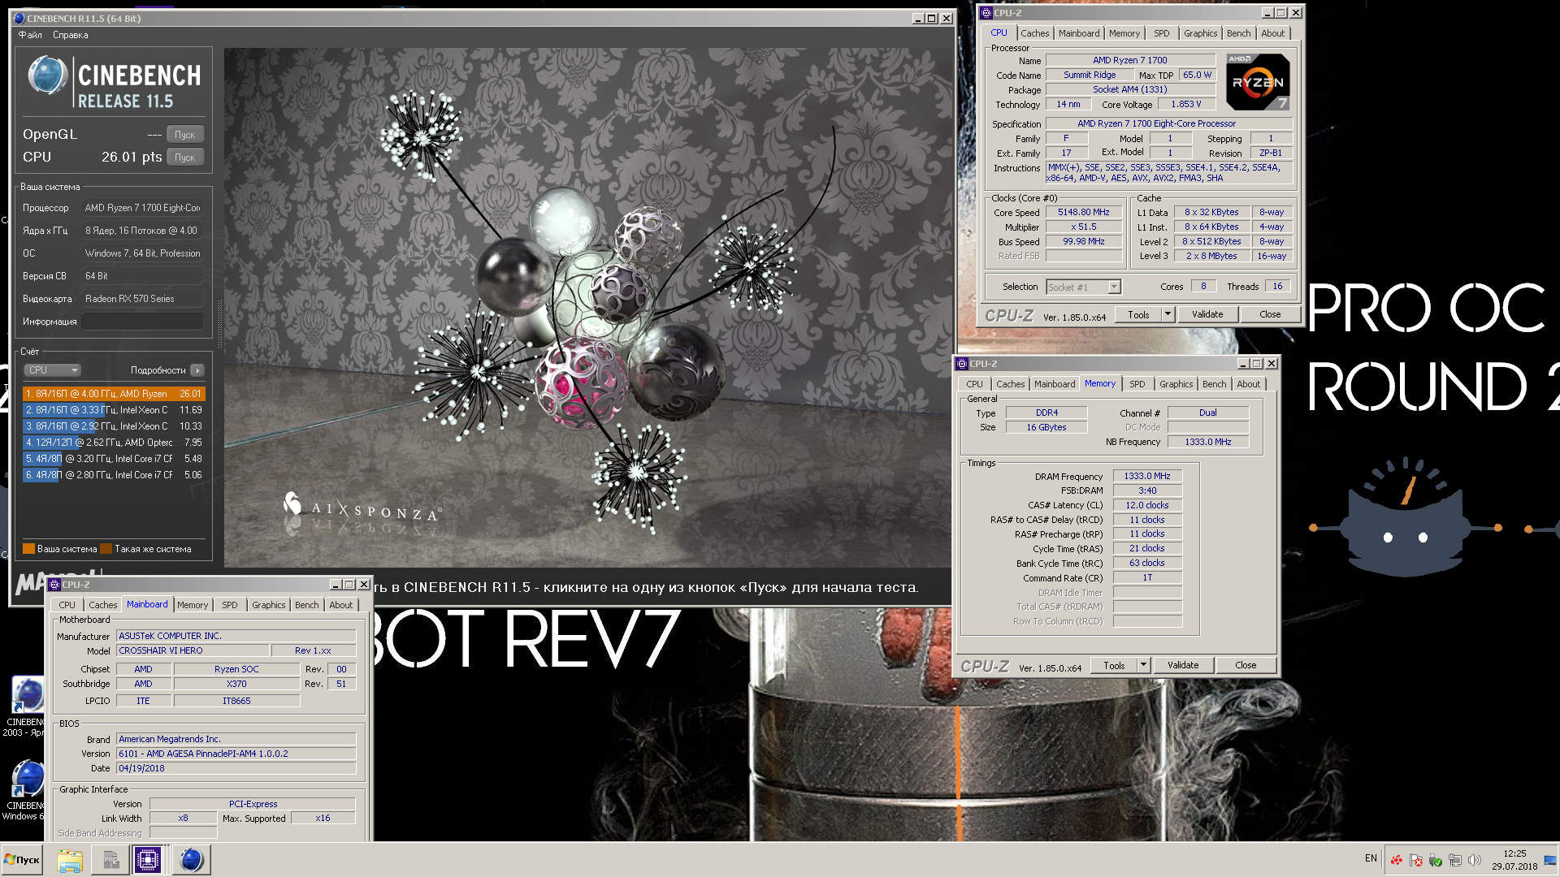This screenshot has width=1560, height=877.
Task: Click Validate in Memory CPU-Z window
Action: pos(1182,666)
